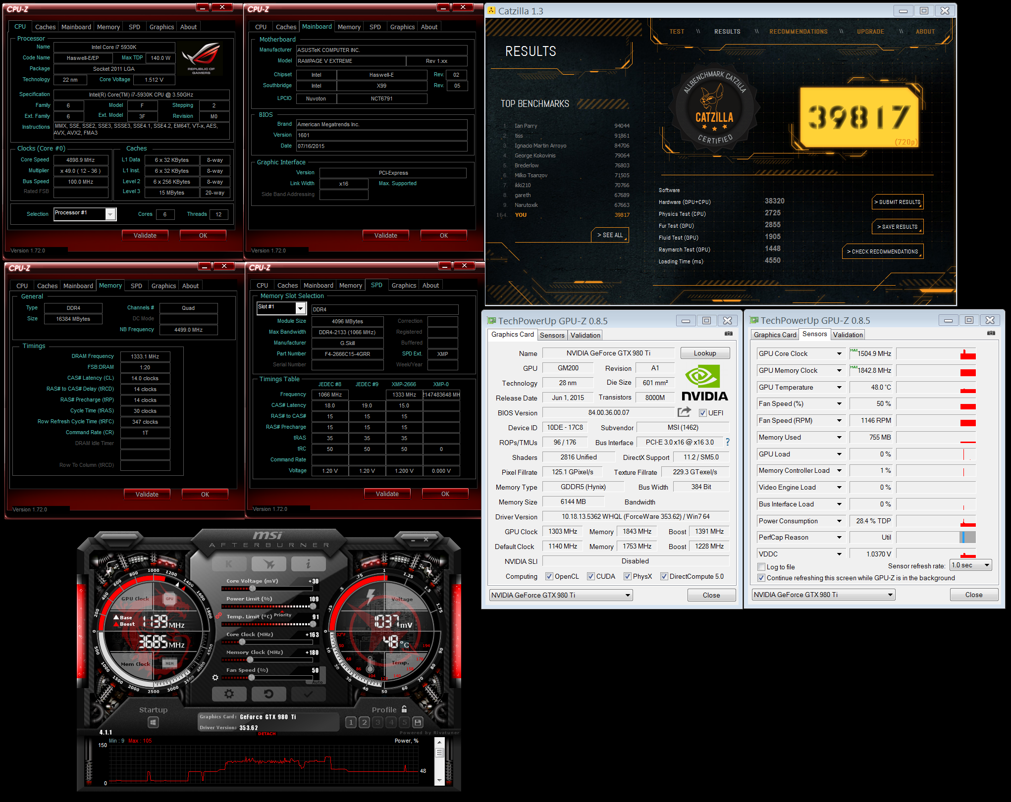Toggle the Windows Startup icon in Afterburner
Image resolution: width=1011 pixels, height=802 pixels.
(154, 723)
